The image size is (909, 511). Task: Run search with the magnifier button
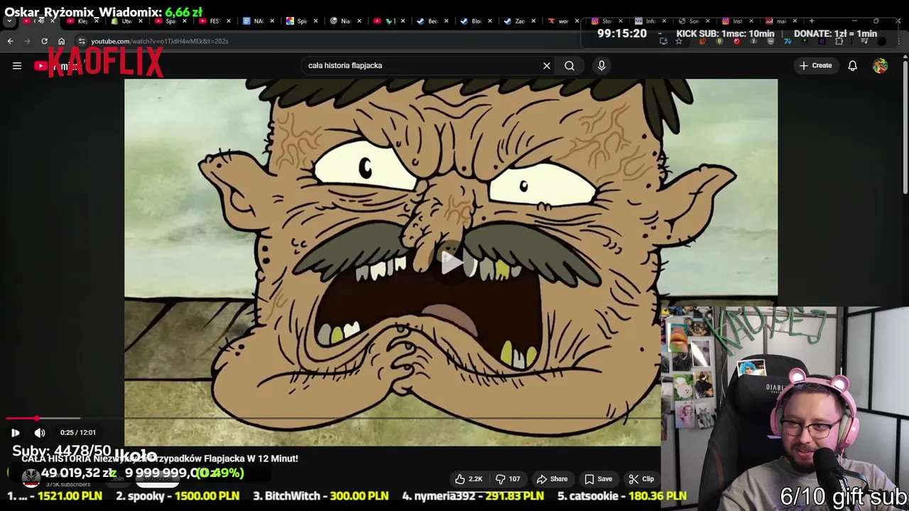point(570,65)
